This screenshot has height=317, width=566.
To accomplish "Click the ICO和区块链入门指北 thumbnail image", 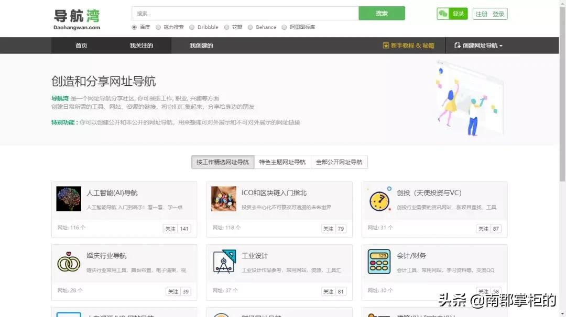I will pyautogui.click(x=224, y=199).
